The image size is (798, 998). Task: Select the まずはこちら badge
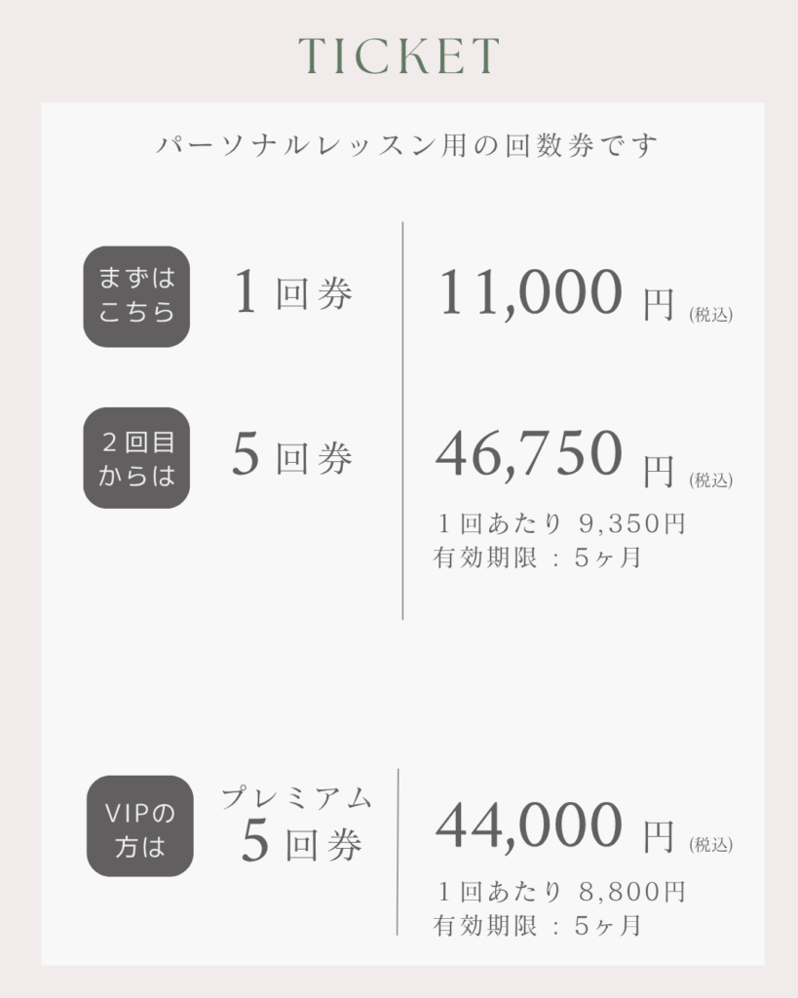coord(136,296)
